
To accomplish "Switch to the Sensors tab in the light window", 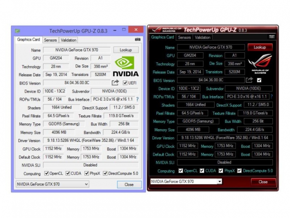I will point(50,40).
